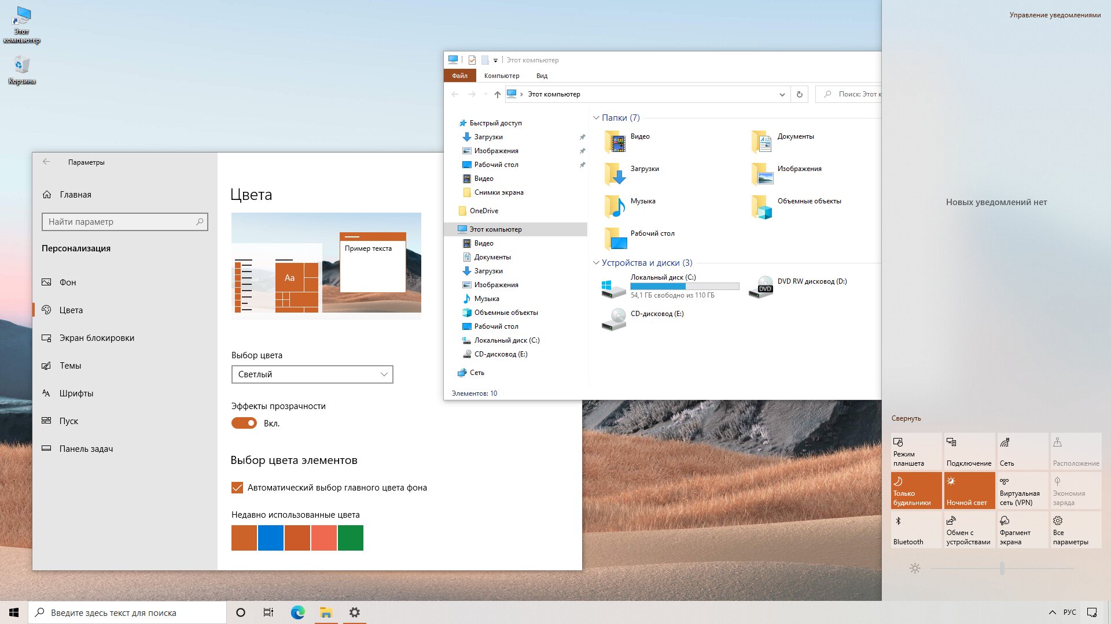Screen dimensions: 1111x624
Task: Click Виртуальная сеть (VPN) quick action tile
Action: [1023, 491]
